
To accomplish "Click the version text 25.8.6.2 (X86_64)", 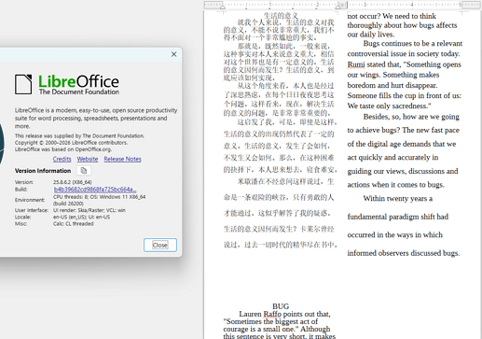I will (72, 182).
